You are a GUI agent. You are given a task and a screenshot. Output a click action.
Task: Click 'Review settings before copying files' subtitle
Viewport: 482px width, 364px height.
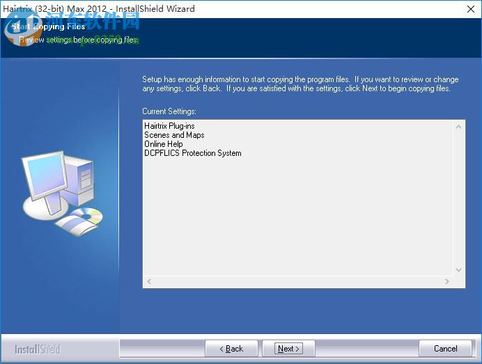[79, 40]
